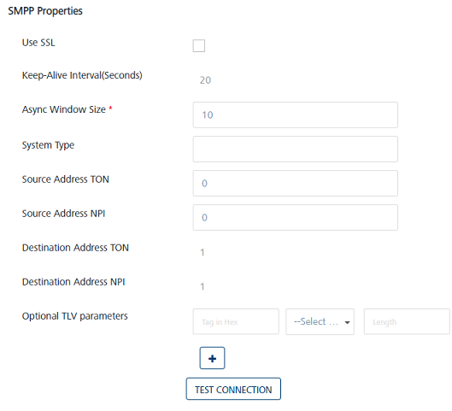Click the Length input field
Image resolution: width=452 pixels, height=411 pixels.
(x=407, y=321)
